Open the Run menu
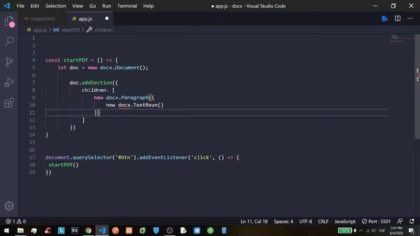Screen dimensions: 420x236 pos(106,6)
